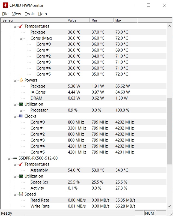This screenshot has height=216, width=173.
Task: Open the File menu
Action: [5, 14]
